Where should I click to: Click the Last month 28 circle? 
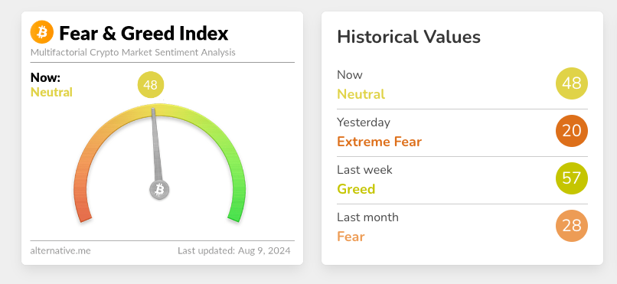(x=571, y=226)
